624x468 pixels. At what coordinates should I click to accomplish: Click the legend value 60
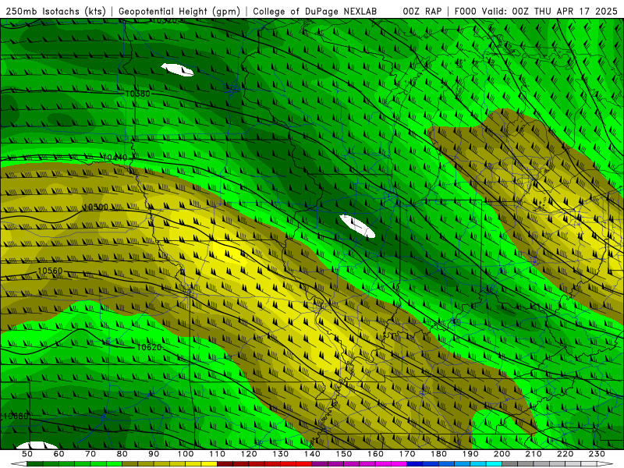coord(58,454)
